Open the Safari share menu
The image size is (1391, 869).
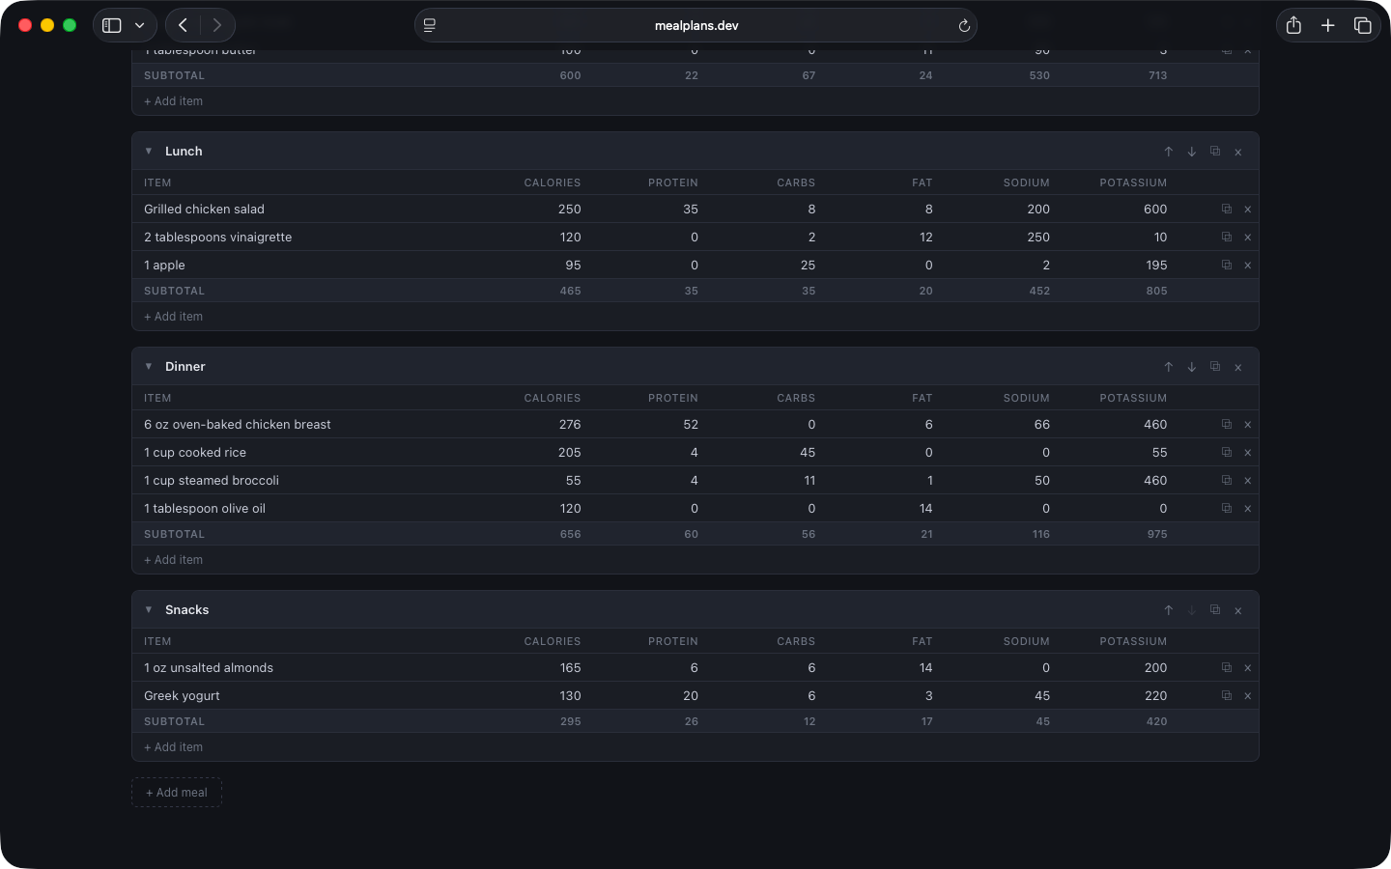coord(1293,26)
